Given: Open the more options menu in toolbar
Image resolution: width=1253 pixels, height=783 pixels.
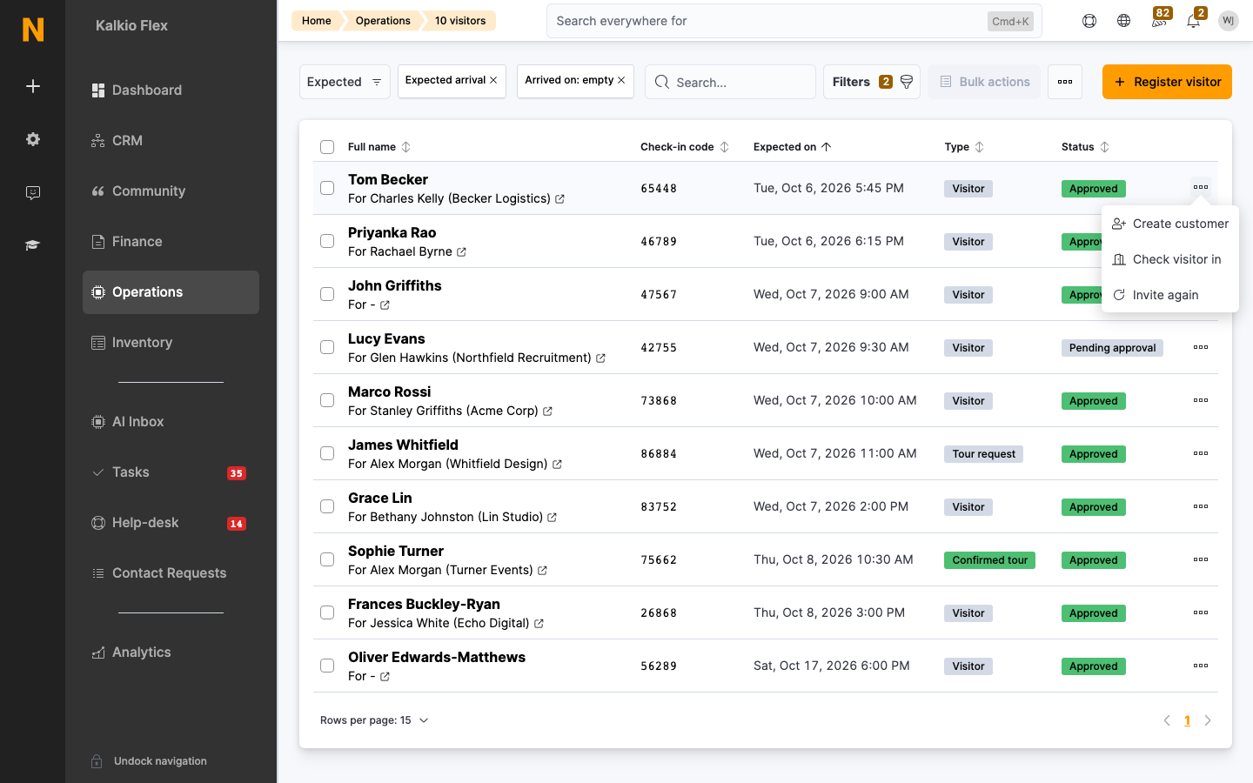Looking at the screenshot, I should click(1065, 82).
